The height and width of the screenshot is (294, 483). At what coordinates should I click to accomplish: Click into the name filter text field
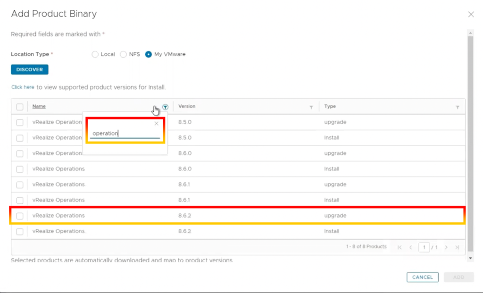pyautogui.click(x=125, y=134)
